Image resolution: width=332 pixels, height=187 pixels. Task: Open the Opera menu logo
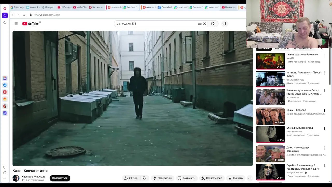pyautogui.click(x=5, y=8)
